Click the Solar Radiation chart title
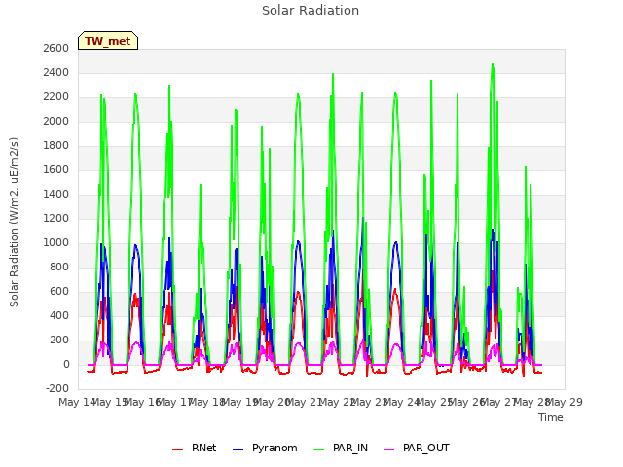Viewport: 623px width, 467px height. (x=311, y=11)
